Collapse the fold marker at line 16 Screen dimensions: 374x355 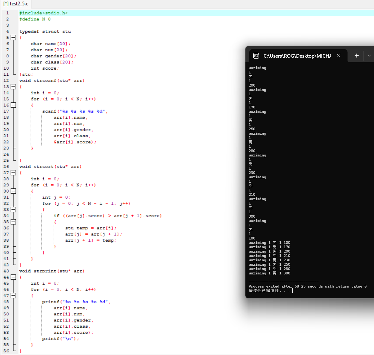tap(13, 105)
